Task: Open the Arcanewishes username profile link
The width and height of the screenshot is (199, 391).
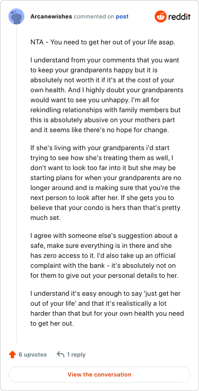Action: coord(51,17)
